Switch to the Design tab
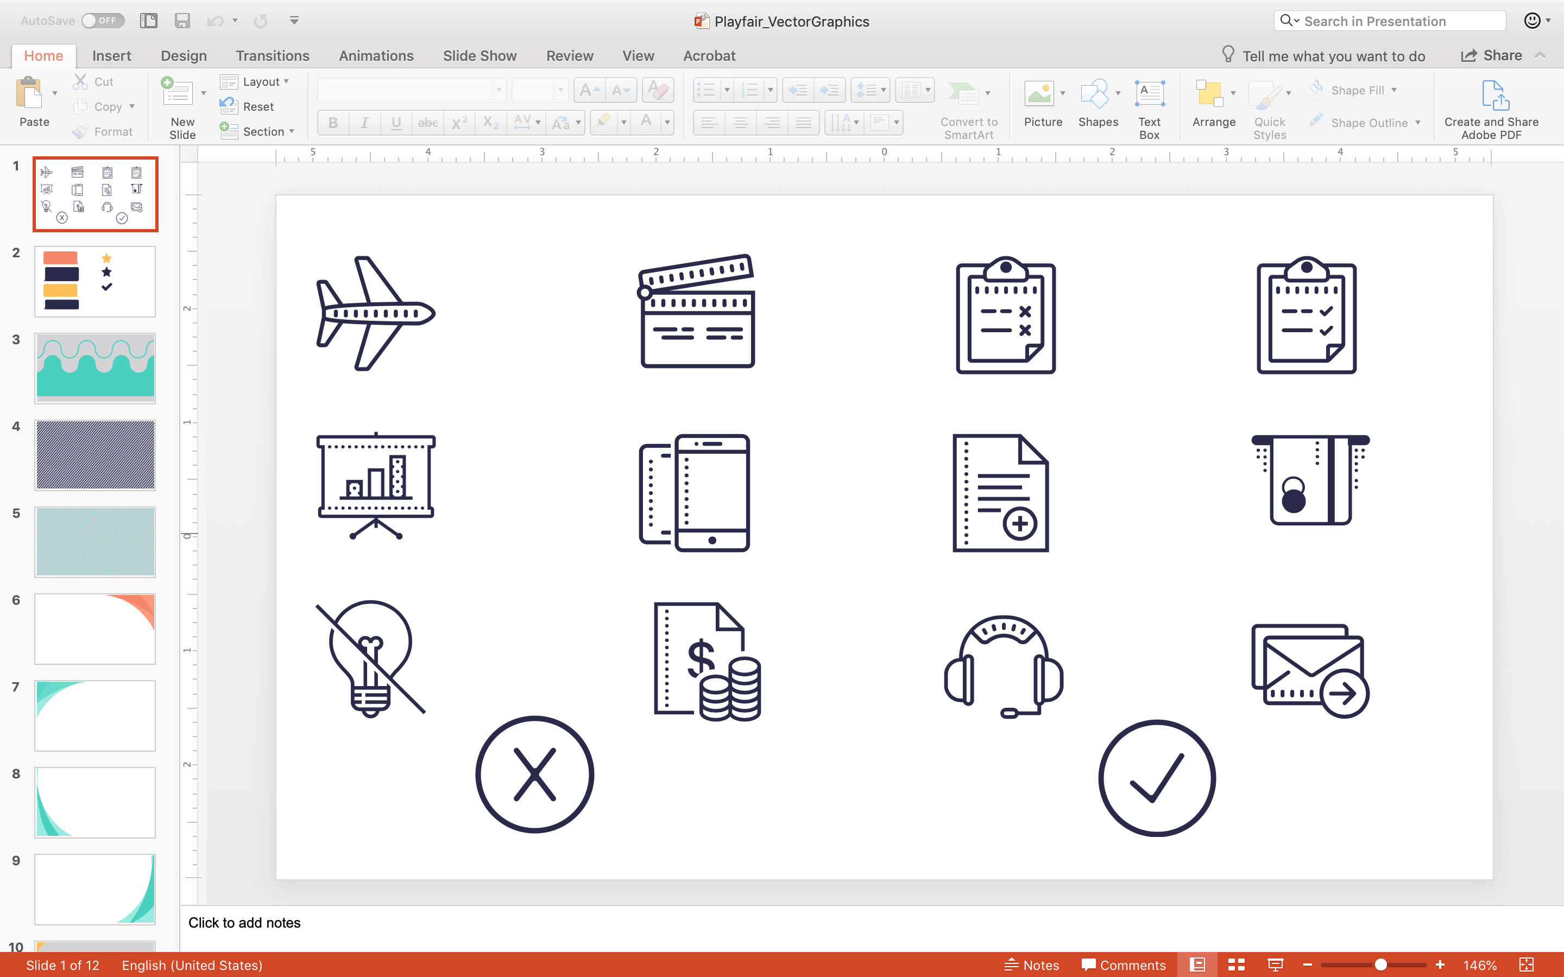1564x977 pixels. coord(184,55)
